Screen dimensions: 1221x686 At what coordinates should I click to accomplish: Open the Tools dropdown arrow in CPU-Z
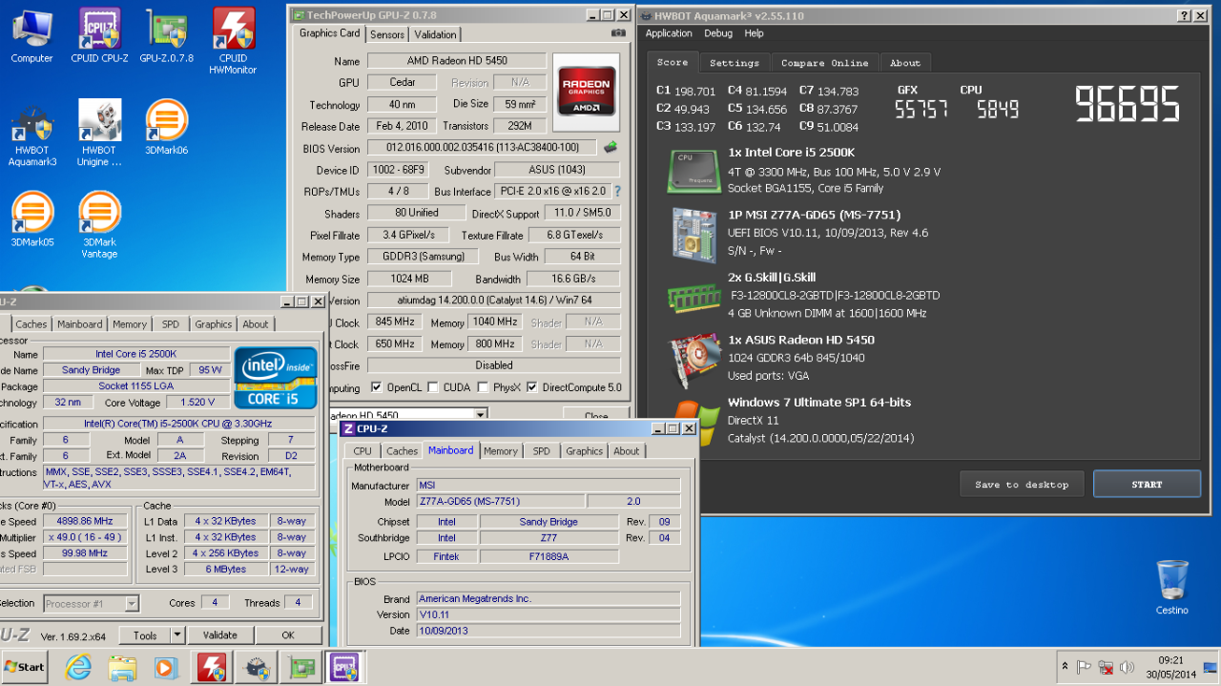177,635
